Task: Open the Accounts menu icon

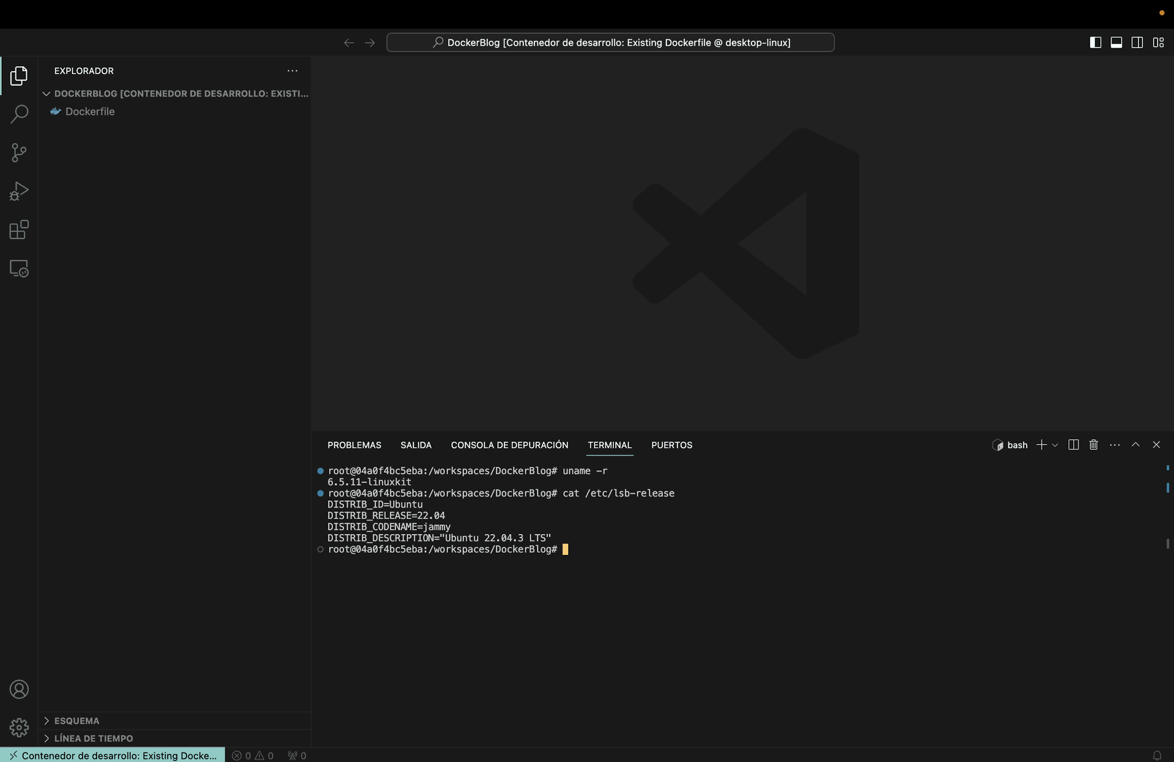Action: click(19, 689)
